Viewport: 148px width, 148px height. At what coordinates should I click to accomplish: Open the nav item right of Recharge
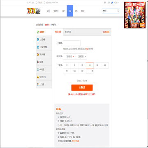click(x=76, y=11)
